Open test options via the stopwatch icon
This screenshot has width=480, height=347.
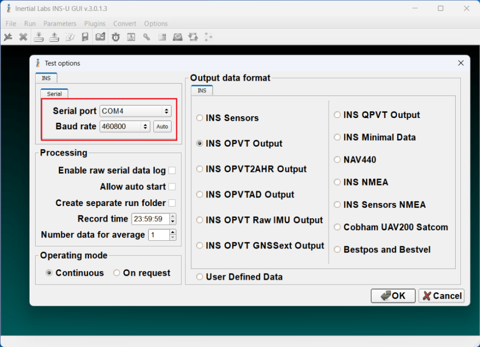pos(115,37)
